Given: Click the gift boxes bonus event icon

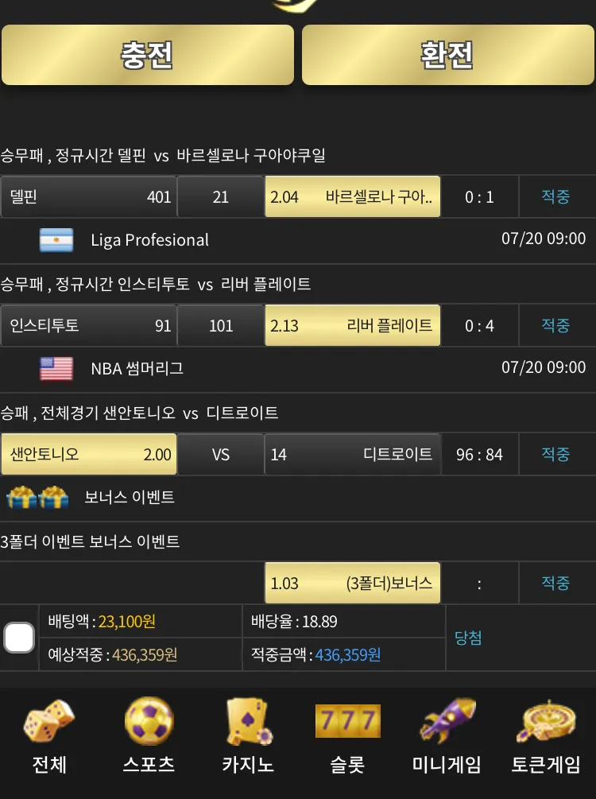Looking at the screenshot, I should pos(37,498).
